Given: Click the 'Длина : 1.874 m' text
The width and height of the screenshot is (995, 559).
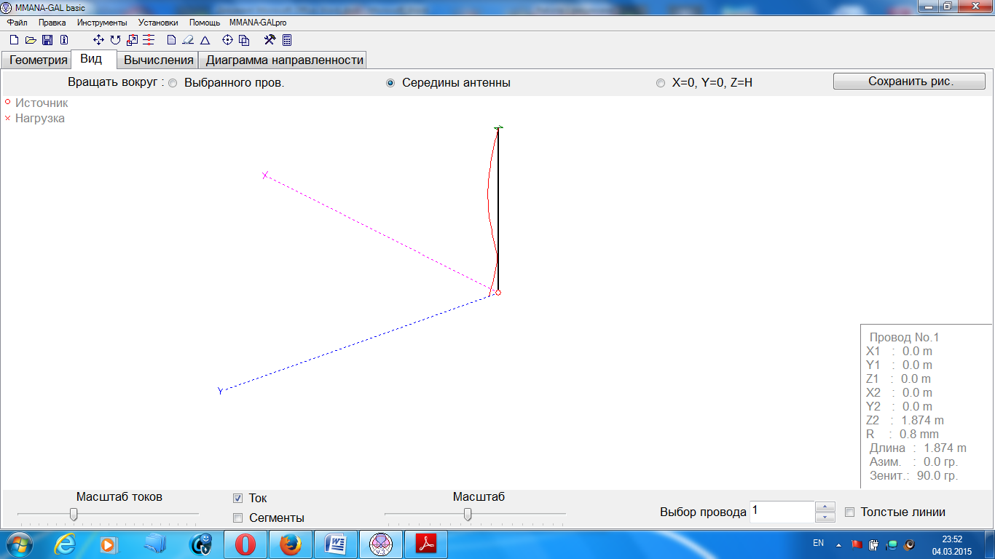Looking at the screenshot, I should click(918, 448).
